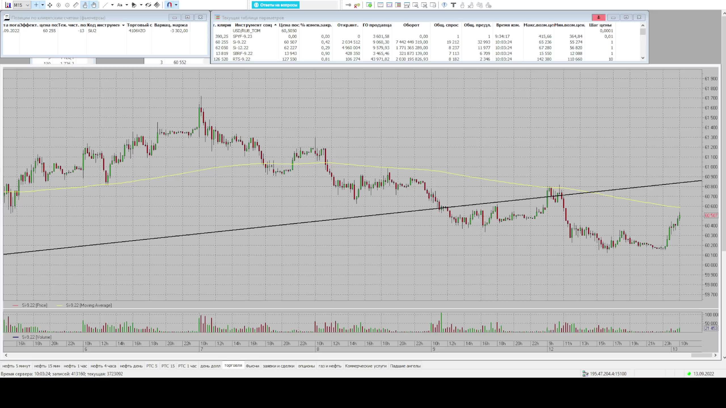This screenshot has width=726, height=408.
Task: Click the Ответы на вопросы button
Action: click(x=276, y=5)
